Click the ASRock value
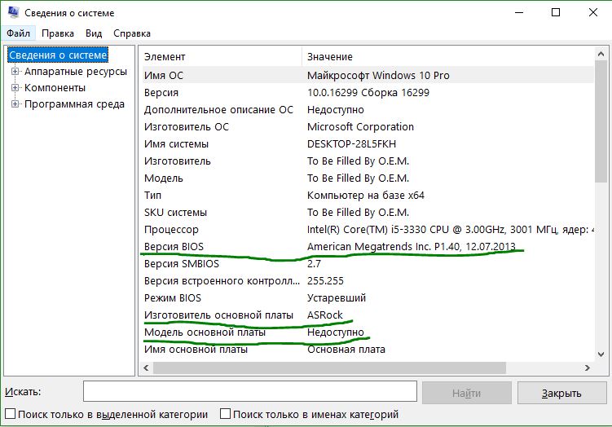612x427 pixels. [x=324, y=315]
